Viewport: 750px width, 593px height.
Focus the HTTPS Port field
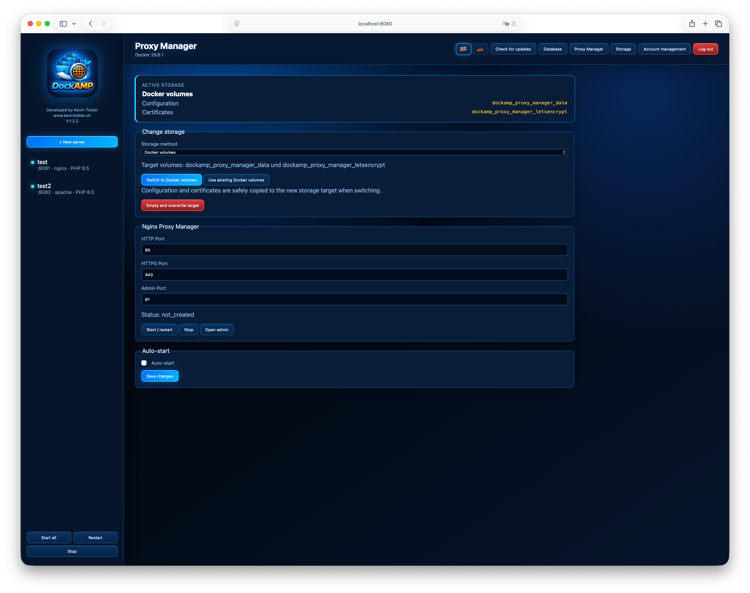[x=354, y=275]
